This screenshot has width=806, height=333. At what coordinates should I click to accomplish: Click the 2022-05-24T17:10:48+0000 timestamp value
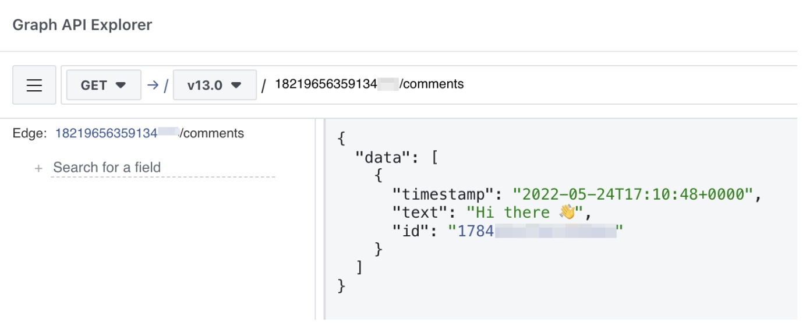[x=633, y=194]
